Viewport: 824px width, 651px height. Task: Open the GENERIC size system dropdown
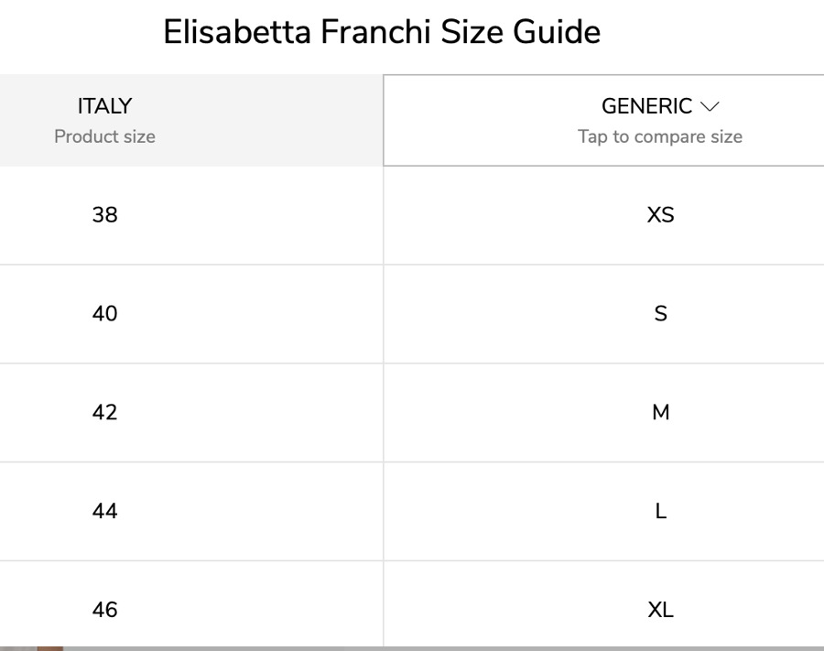(x=646, y=107)
